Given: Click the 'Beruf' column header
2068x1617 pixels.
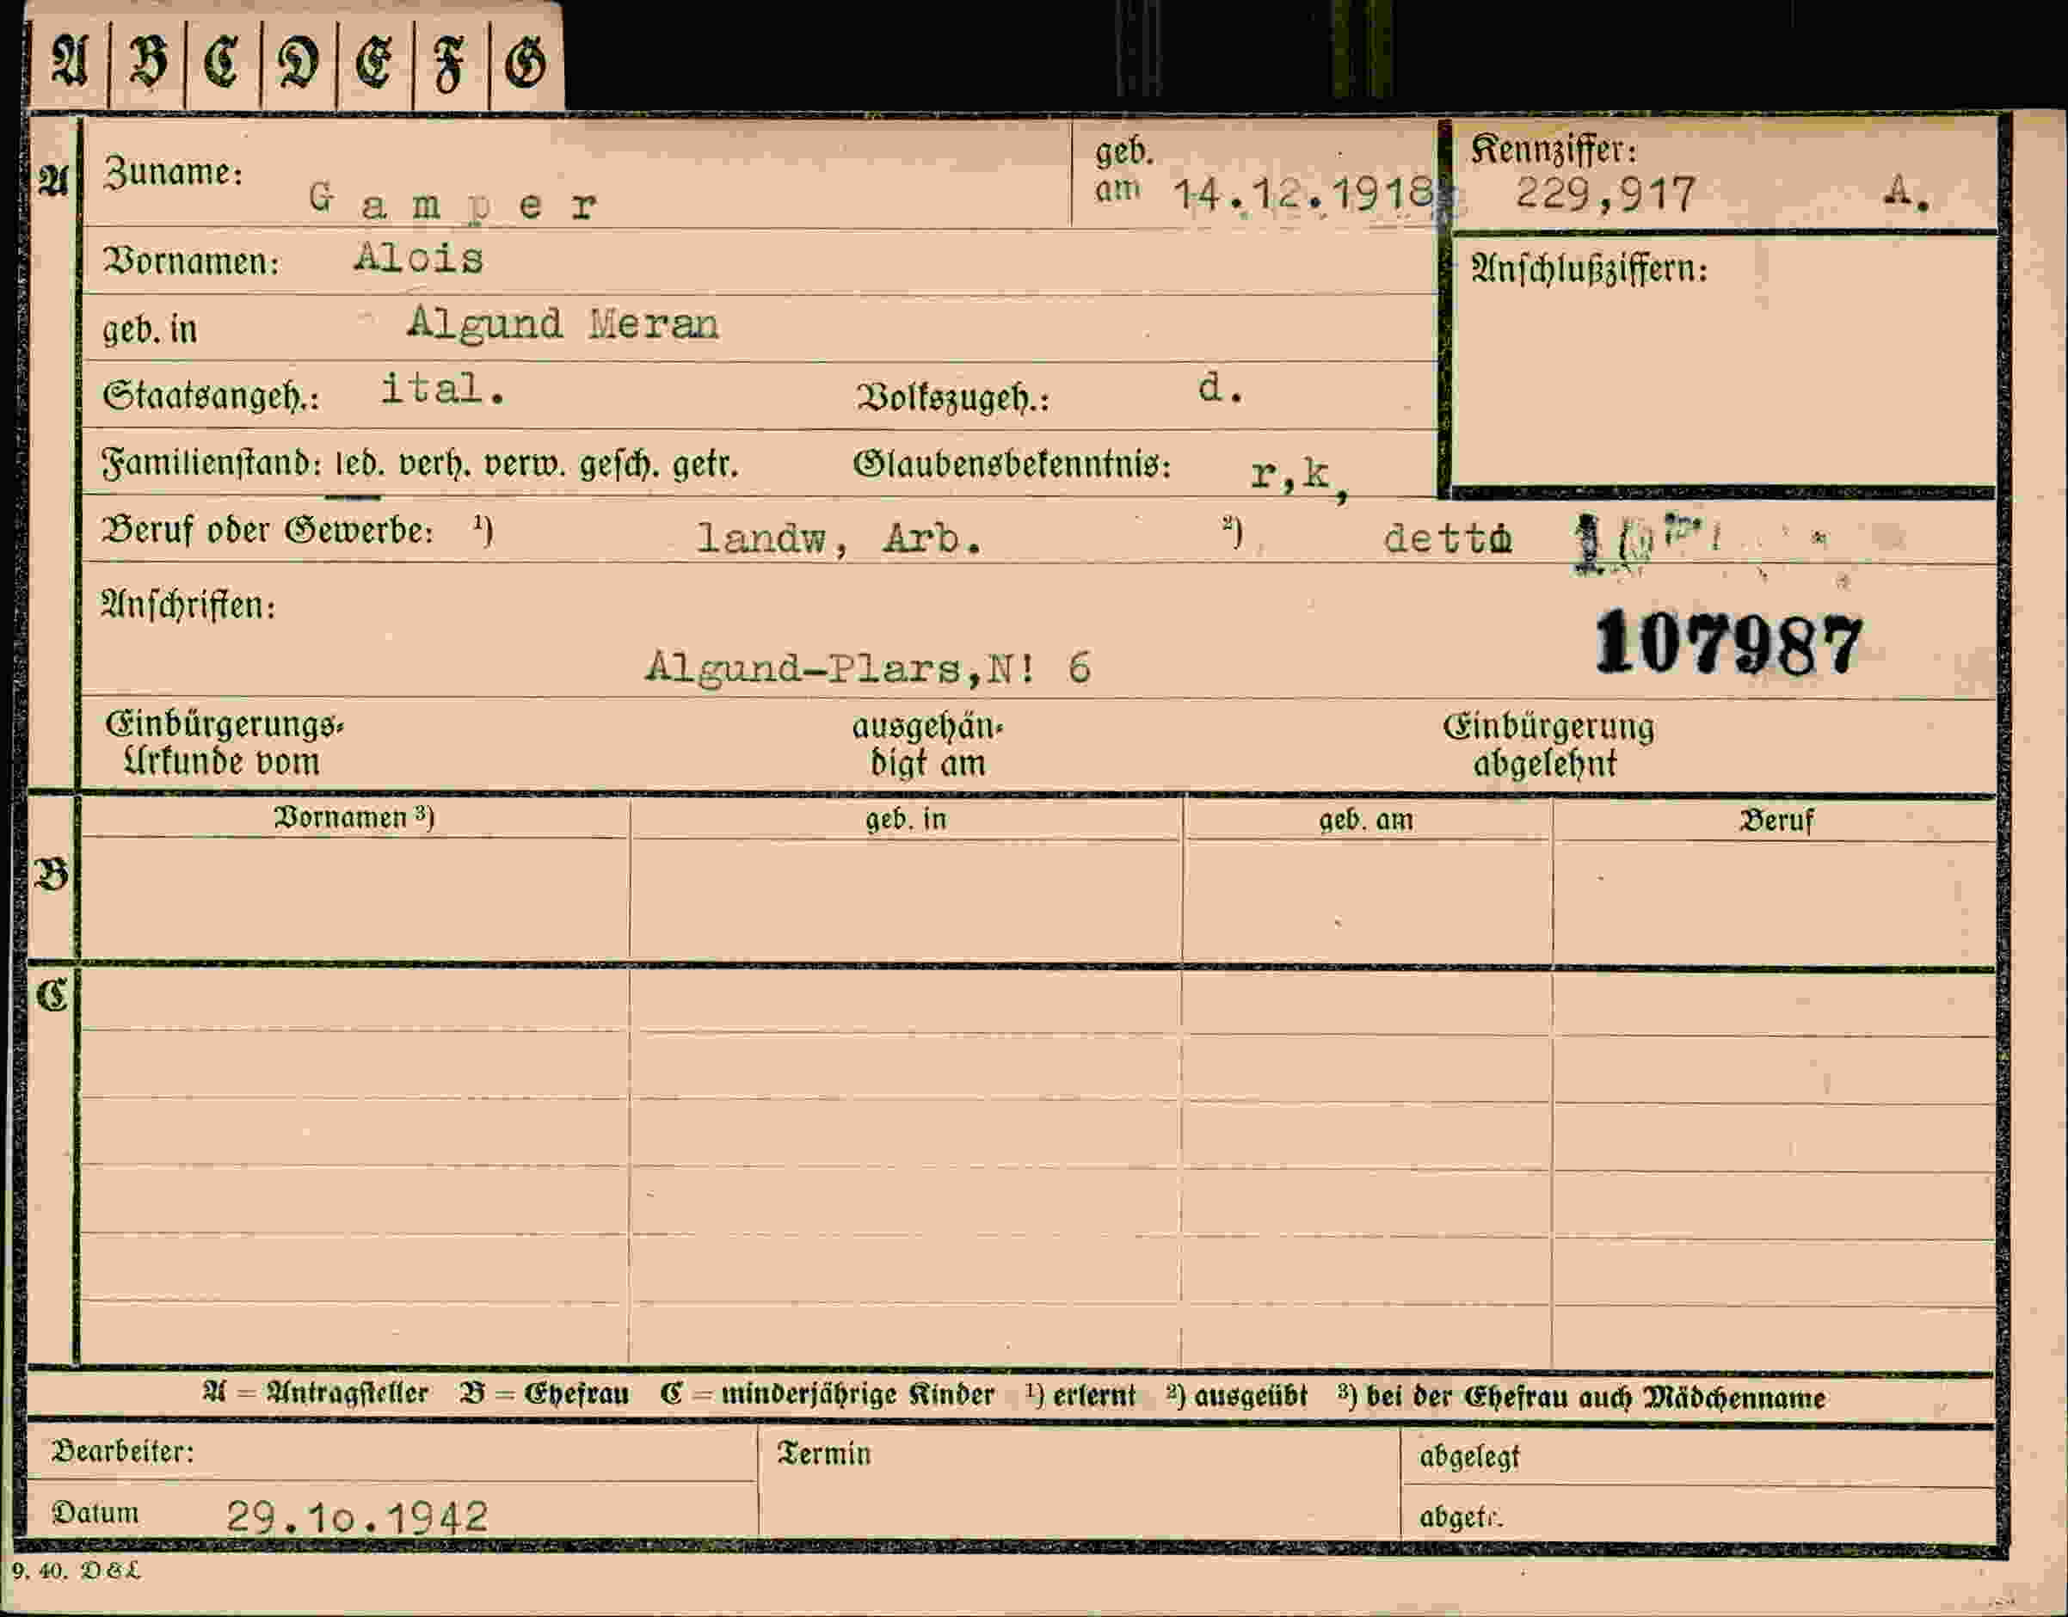Looking at the screenshot, I should click(1776, 821).
